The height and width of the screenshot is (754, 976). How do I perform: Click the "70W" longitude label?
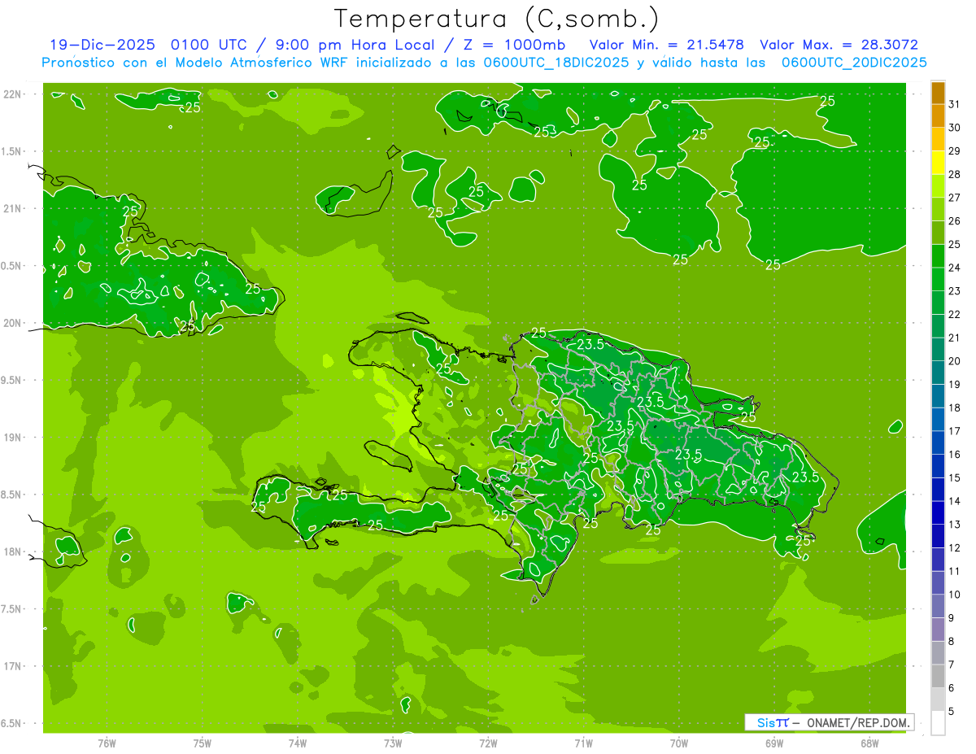coord(679,743)
